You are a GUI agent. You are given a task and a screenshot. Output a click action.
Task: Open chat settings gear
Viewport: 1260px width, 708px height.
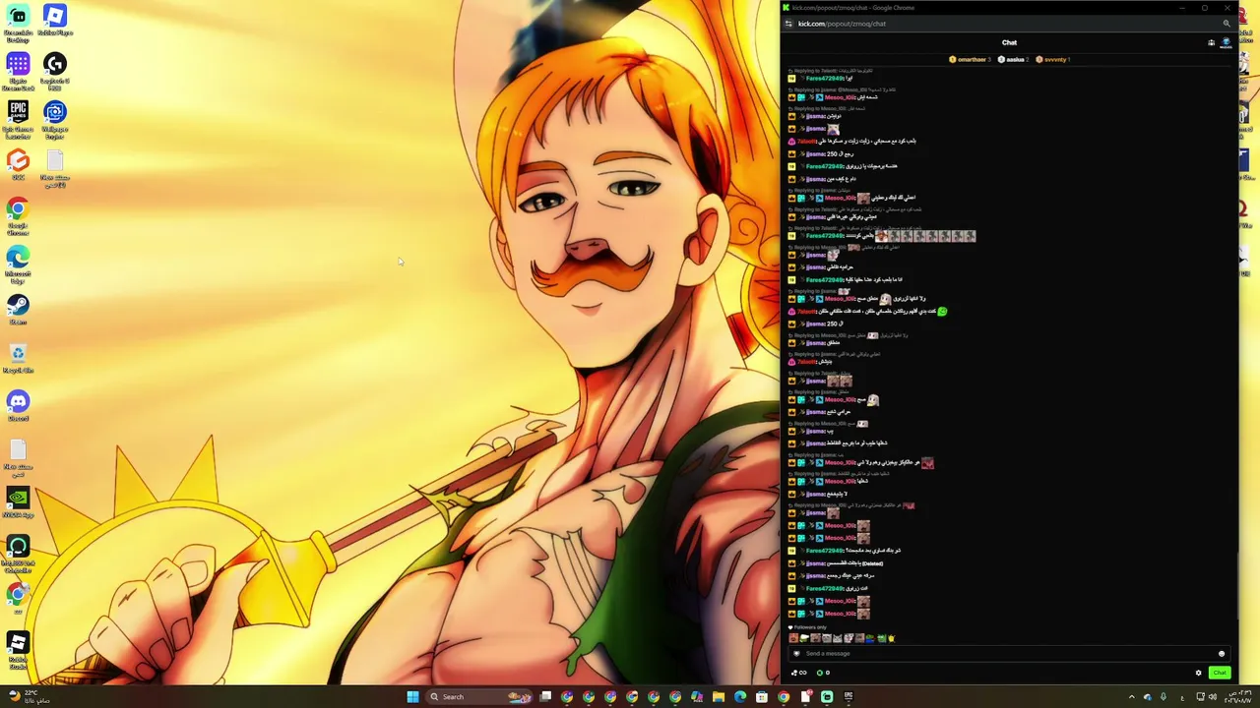1198,674
